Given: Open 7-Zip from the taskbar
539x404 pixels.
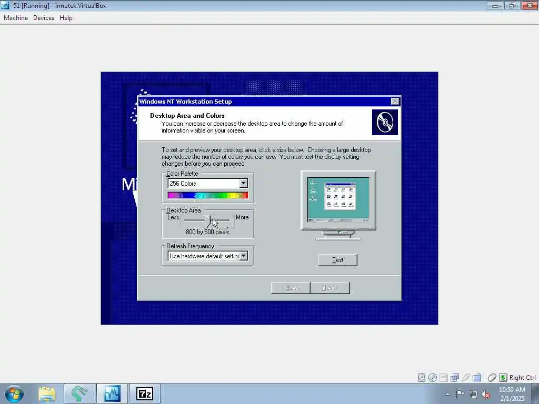Looking at the screenshot, I should pos(145,393).
